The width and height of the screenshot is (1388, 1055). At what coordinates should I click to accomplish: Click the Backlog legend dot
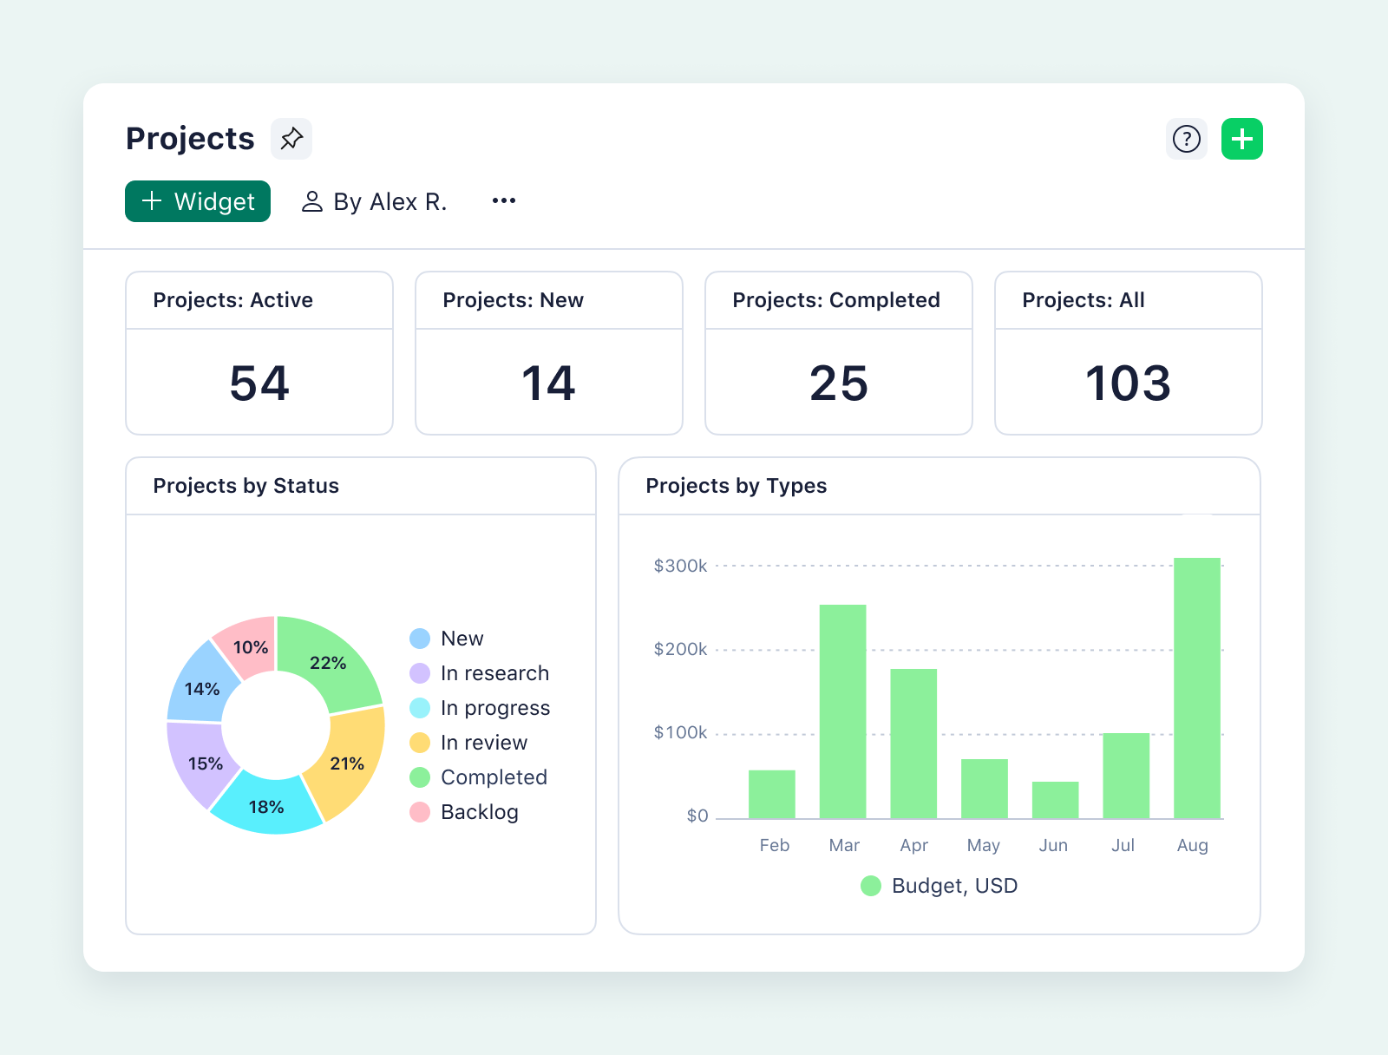click(419, 812)
